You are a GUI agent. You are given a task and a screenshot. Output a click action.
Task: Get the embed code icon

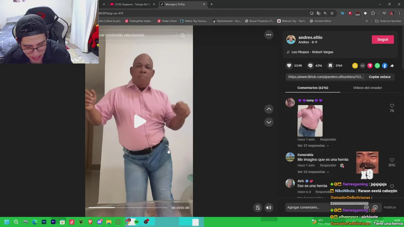(362, 66)
